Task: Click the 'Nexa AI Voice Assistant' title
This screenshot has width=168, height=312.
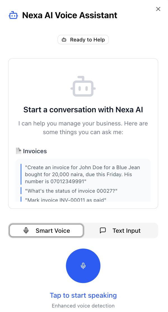Action: click(70, 15)
